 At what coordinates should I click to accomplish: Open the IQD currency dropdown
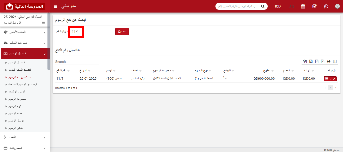tap(278, 6)
